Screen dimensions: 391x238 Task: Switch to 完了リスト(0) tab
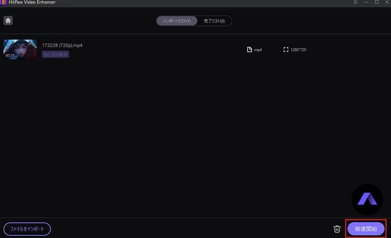pos(214,21)
